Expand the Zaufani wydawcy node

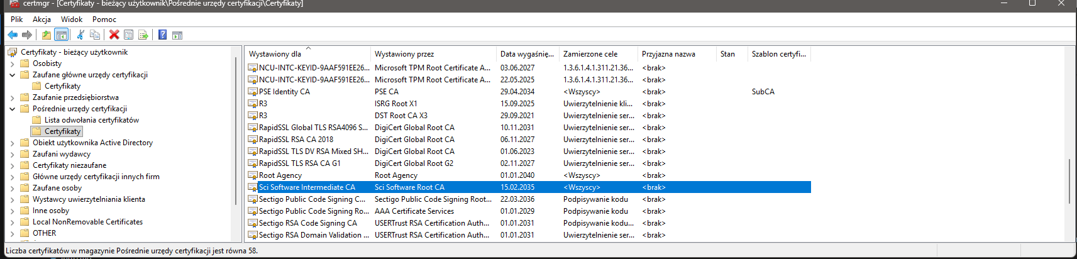12,154
